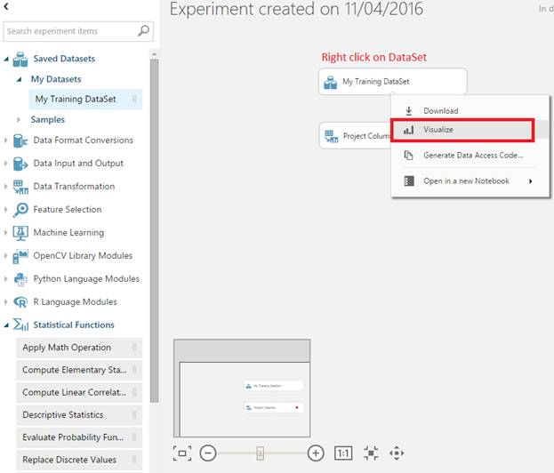Click the Machine Learning flask icon
The height and width of the screenshot is (473, 554).
click(20, 233)
